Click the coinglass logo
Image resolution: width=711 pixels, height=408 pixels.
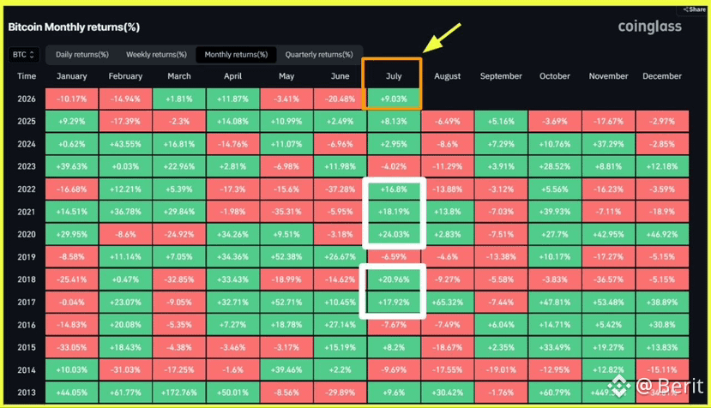pos(649,27)
